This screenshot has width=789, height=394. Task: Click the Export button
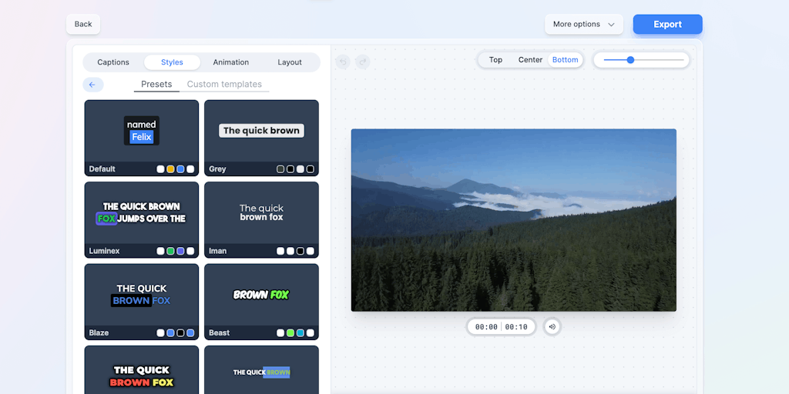[x=667, y=24]
